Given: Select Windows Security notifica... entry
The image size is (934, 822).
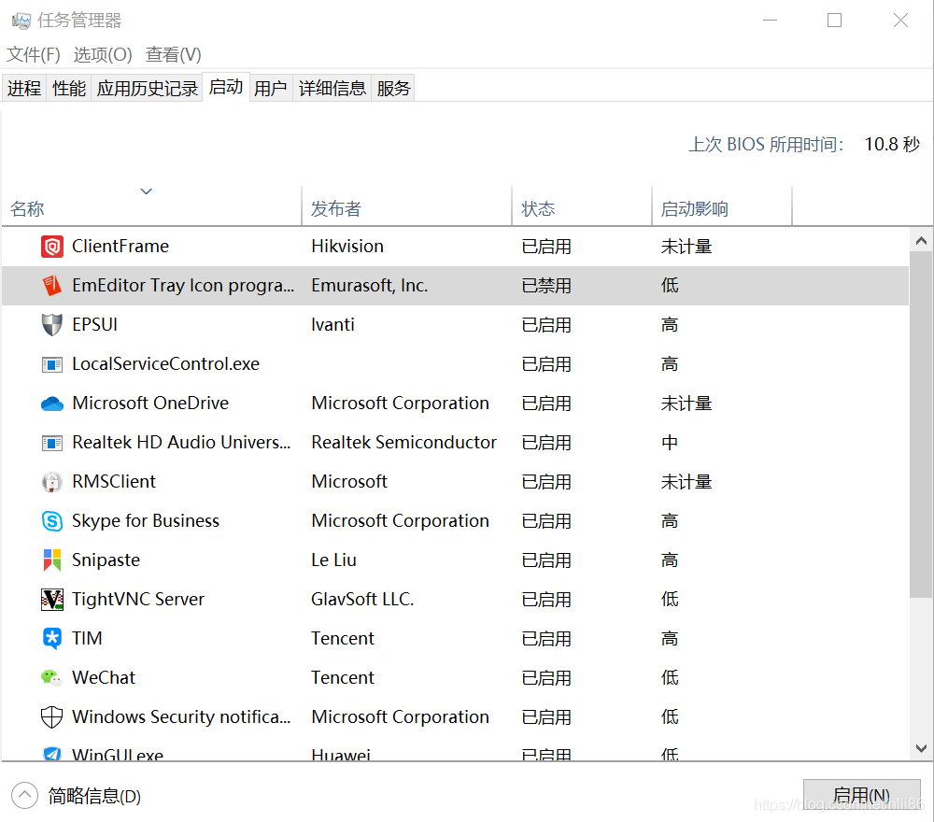Looking at the screenshot, I should 181,716.
